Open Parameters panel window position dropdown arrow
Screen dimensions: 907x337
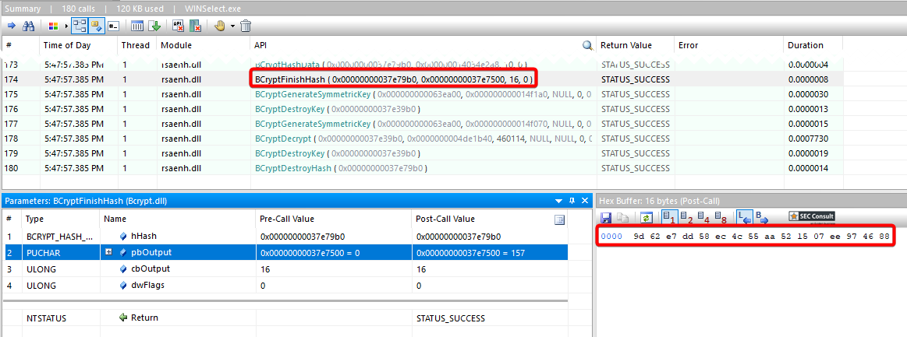tap(558, 201)
